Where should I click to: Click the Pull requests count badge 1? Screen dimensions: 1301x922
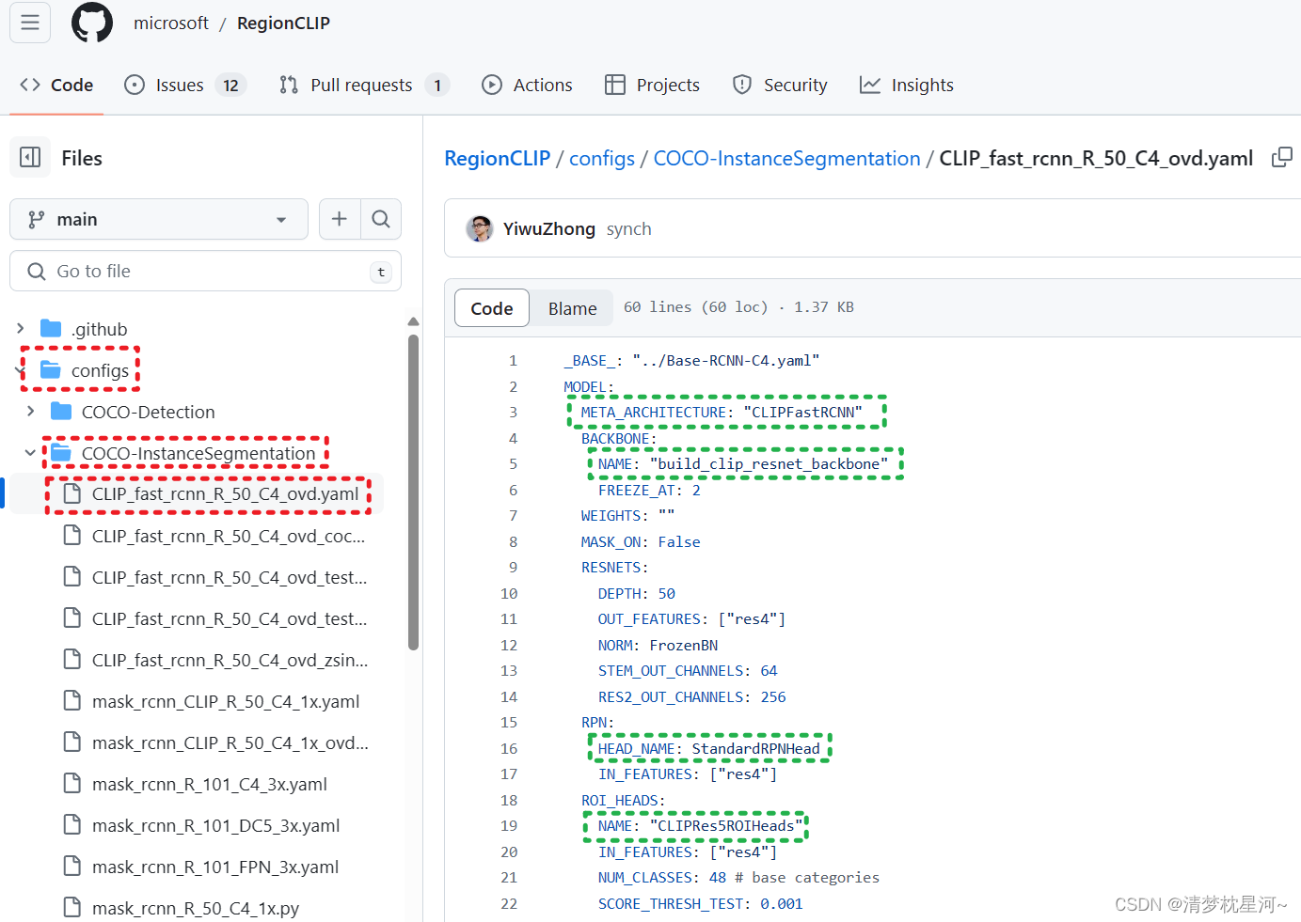pyautogui.click(x=437, y=86)
